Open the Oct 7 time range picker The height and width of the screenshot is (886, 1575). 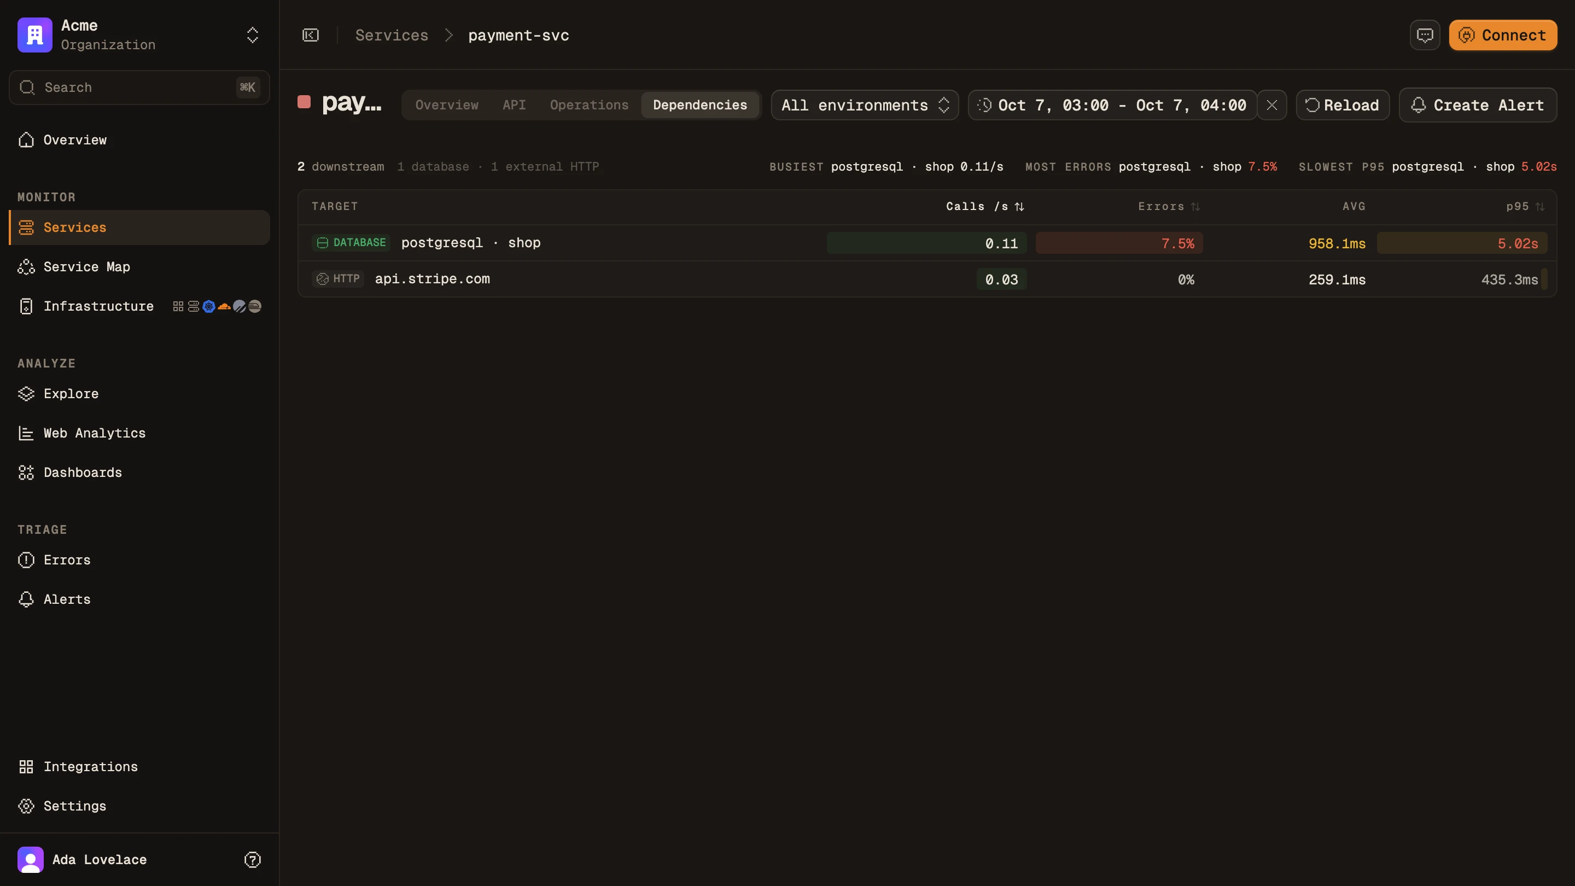coord(1113,105)
